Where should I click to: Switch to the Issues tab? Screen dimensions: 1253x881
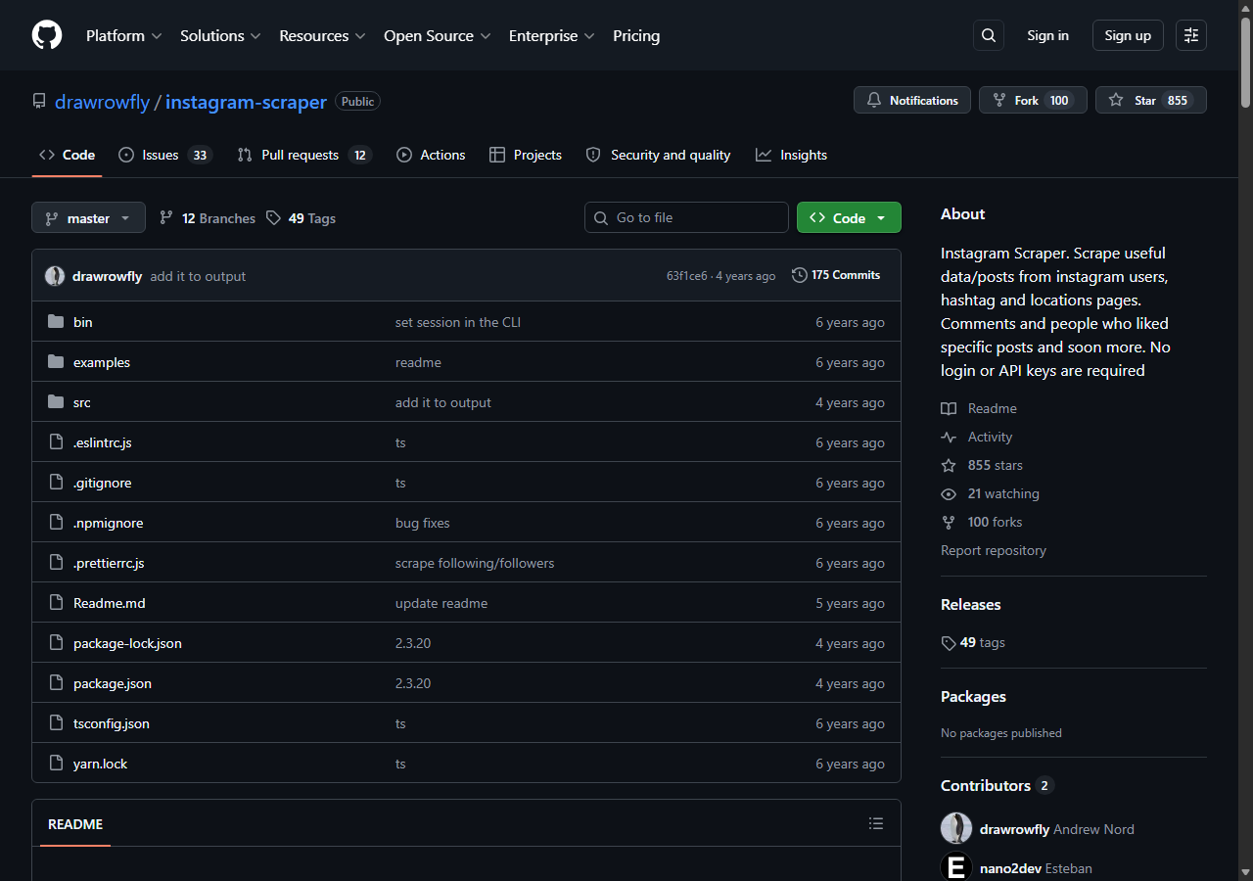coord(164,155)
